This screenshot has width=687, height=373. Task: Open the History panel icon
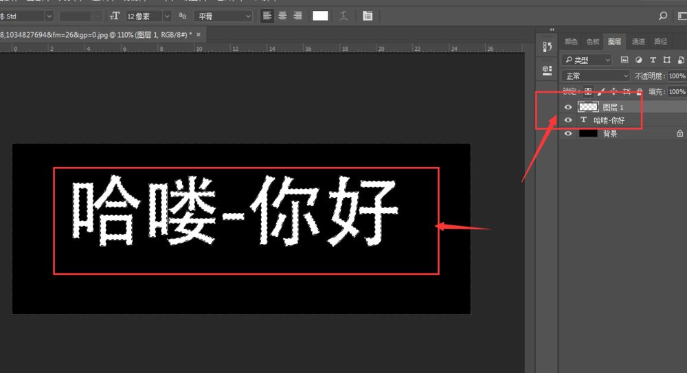tap(548, 47)
